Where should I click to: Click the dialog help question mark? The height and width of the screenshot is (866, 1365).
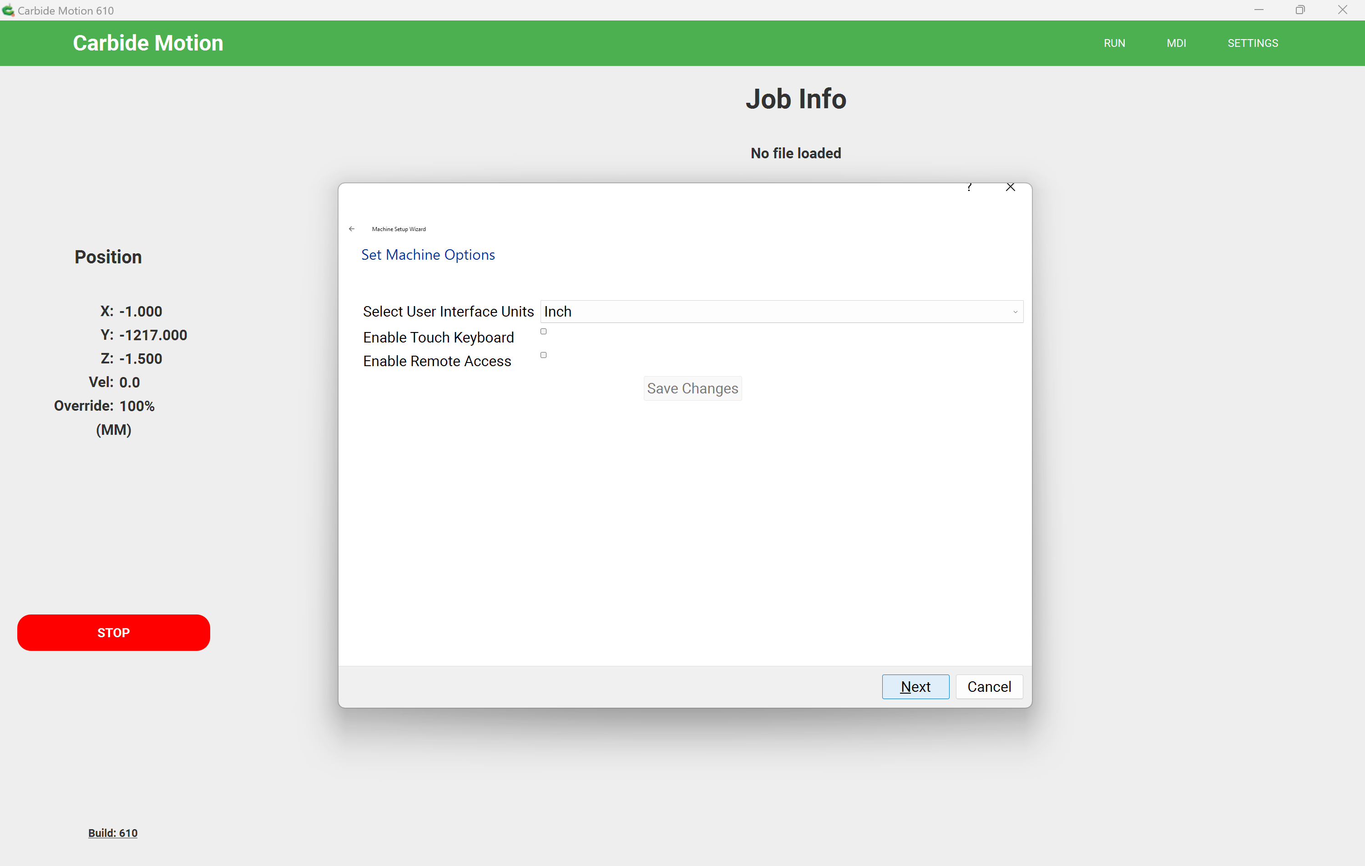(x=969, y=187)
